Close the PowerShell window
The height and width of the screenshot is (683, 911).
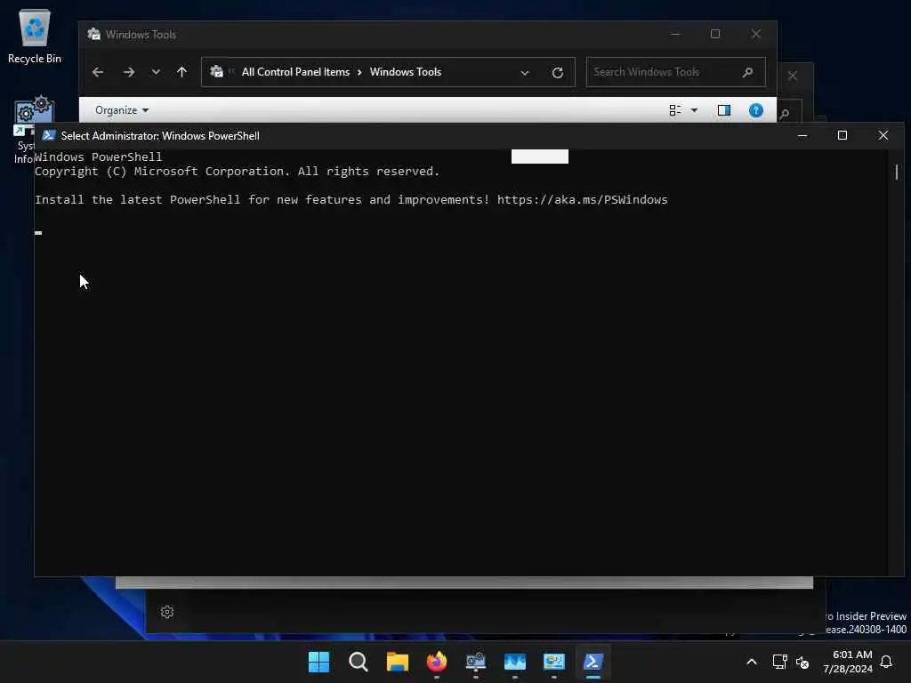(883, 135)
